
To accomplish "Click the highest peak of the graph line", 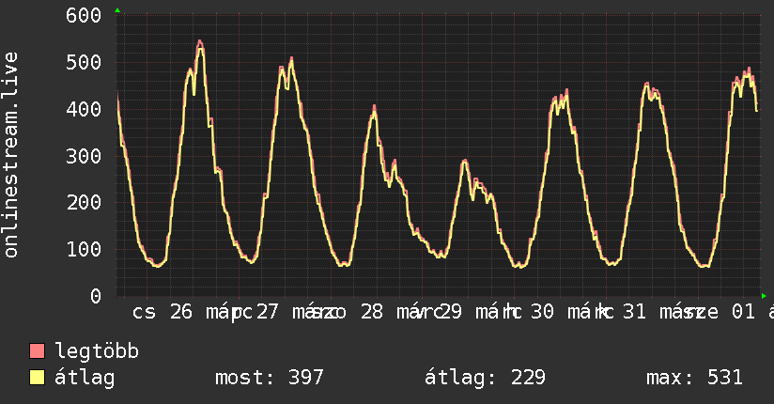I will pyautogui.click(x=199, y=41).
